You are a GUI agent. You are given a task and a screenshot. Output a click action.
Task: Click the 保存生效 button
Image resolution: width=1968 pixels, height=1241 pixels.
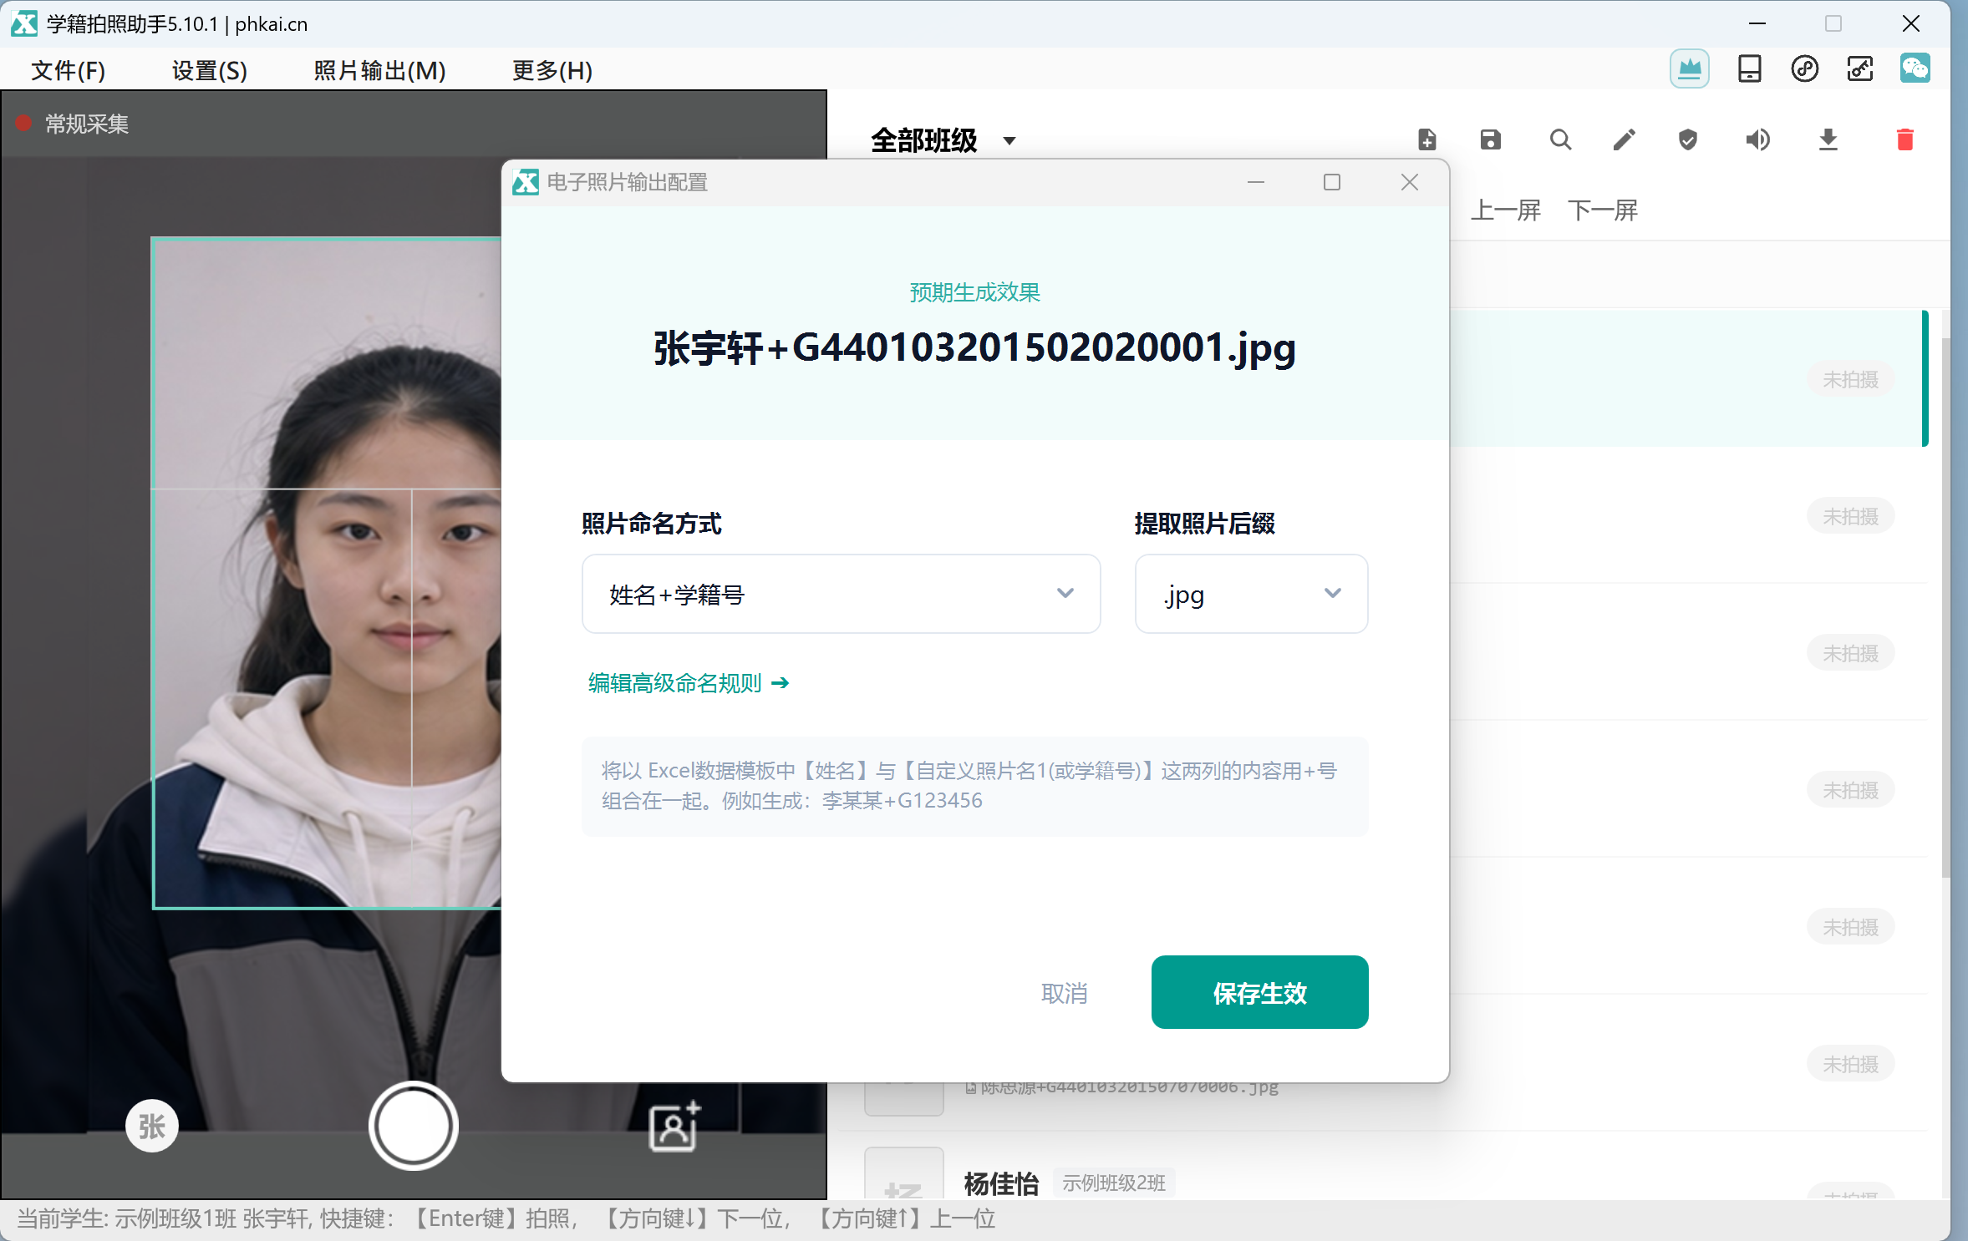click(1259, 992)
